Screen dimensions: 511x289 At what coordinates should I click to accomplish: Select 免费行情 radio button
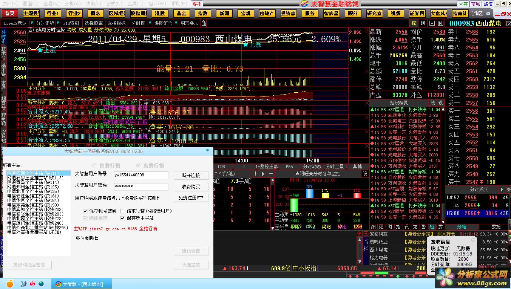coord(139,166)
